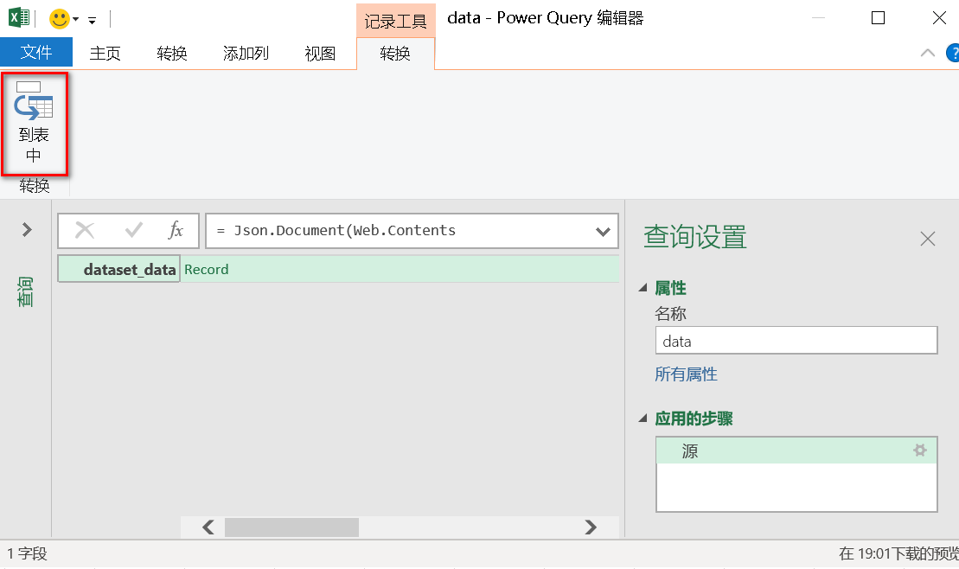Click the vertical 查询 pane label
Image resolution: width=959 pixels, height=569 pixels.
click(x=24, y=291)
